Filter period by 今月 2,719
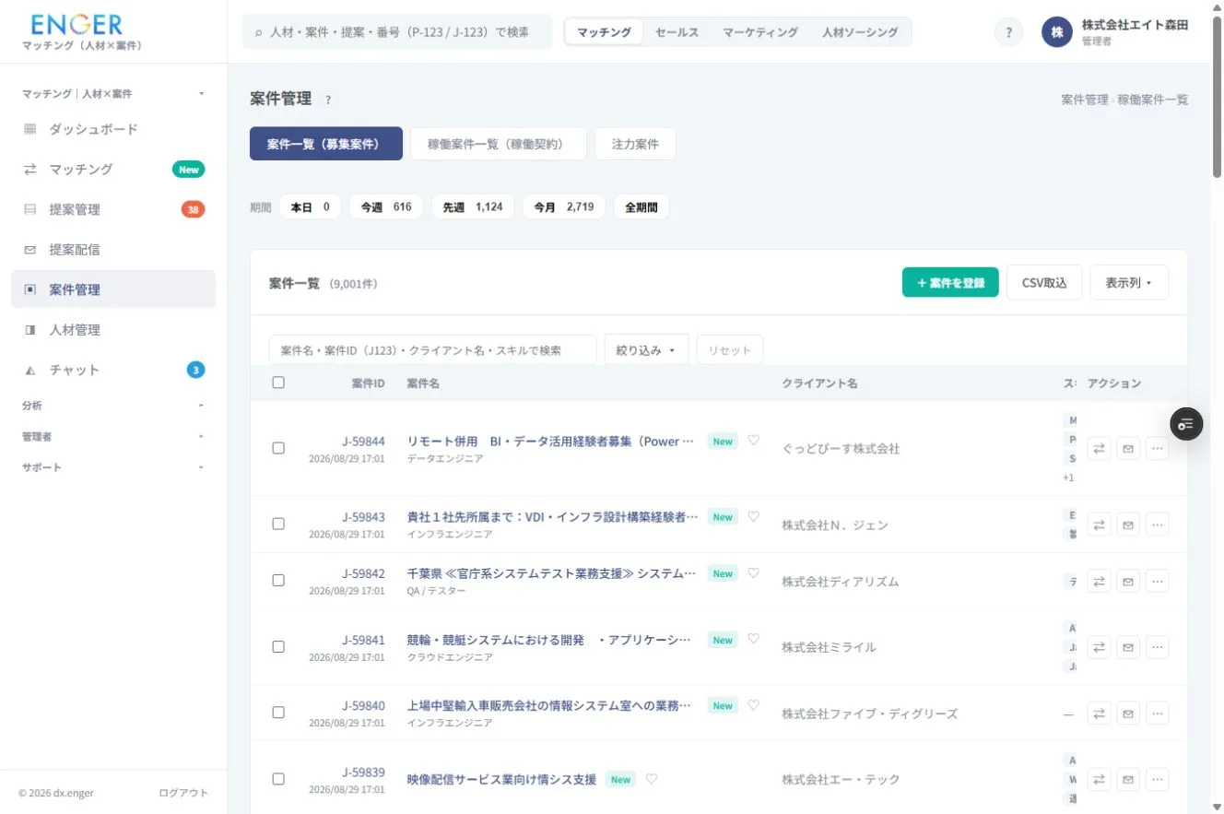 [x=564, y=207]
